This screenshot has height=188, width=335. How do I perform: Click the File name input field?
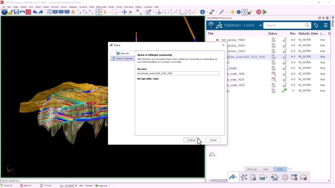pyautogui.click(x=178, y=73)
